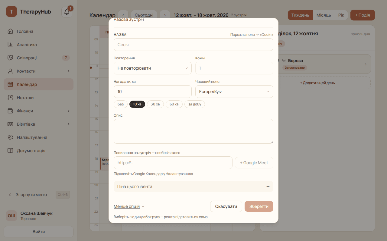Click the ОШ user avatar
This screenshot has height=241, width=387.
coord(11,216)
